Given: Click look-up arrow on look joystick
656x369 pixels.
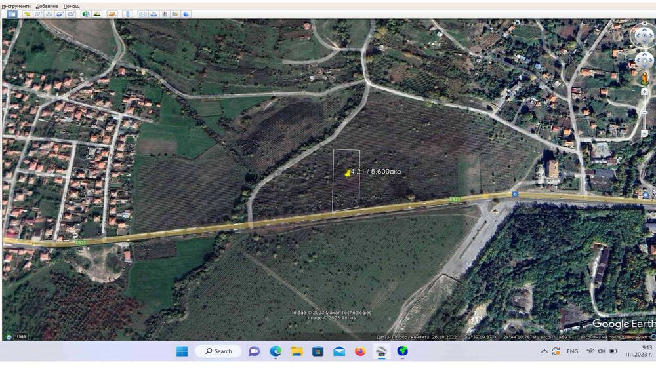Looking at the screenshot, I should click(644, 30).
